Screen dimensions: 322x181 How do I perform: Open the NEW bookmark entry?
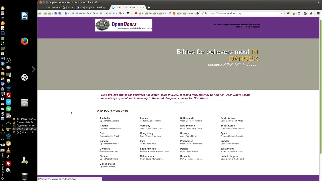(x=80, y=13)
